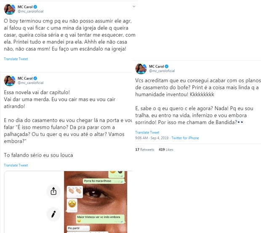Translate the tweet about planos de casamento
The width and height of the screenshot is (261, 233).
click(147, 133)
